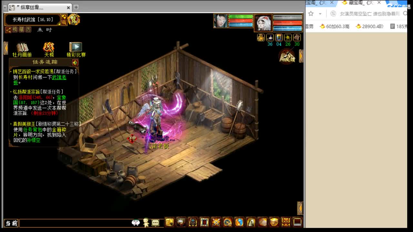Open a new tab with plus button
Viewport: 413px width, 232px height.
(76, 7)
